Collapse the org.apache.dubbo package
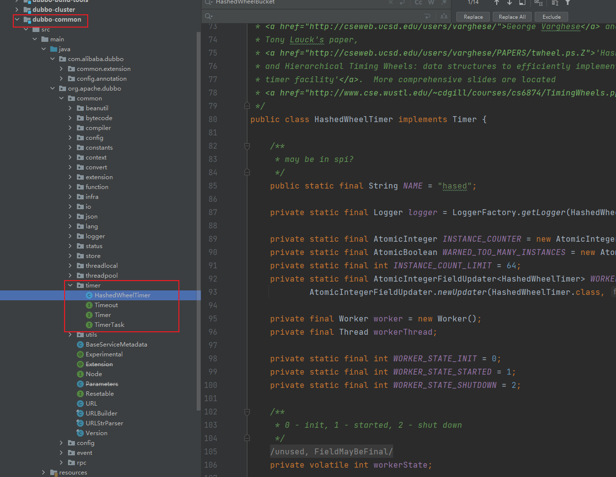Viewport: 616px width, 477px height. 53,89
